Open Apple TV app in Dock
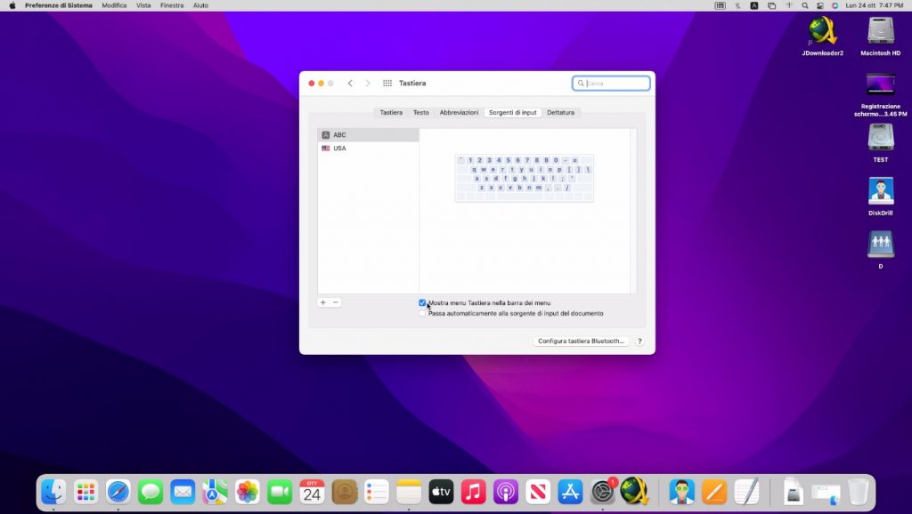 click(441, 491)
